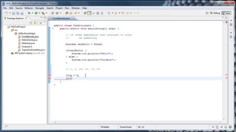Select the Package Explorer tab
This screenshot has width=236, height=132.
tap(15, 18)
